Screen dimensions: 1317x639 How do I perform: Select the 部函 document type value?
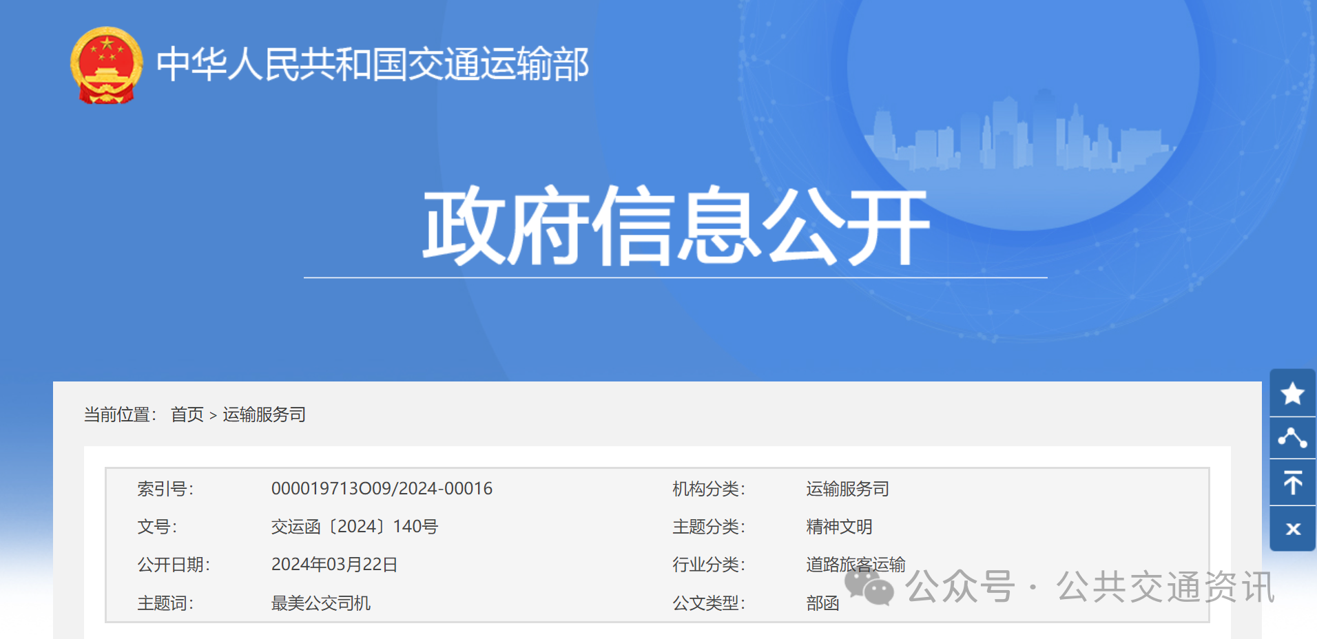pyautogui.click(x=822, y=603)
